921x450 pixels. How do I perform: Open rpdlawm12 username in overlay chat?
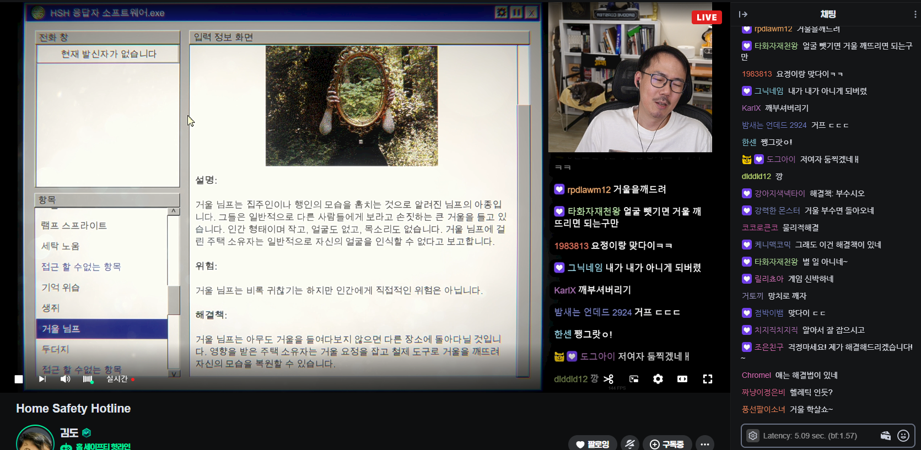pos(589,189)
